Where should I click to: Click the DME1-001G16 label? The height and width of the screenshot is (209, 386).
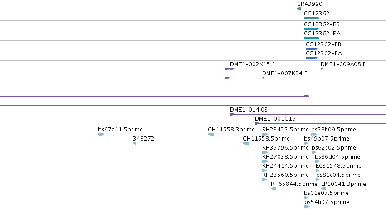pos(275,119)
